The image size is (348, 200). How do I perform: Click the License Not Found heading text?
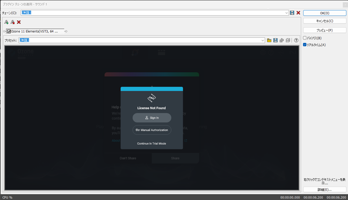coord(151,108)
